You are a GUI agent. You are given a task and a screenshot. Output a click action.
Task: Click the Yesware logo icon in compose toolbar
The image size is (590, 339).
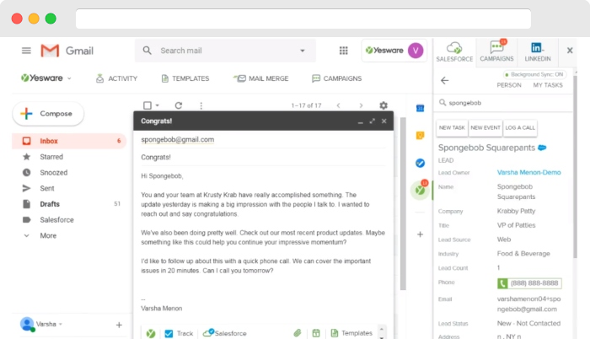151,333
